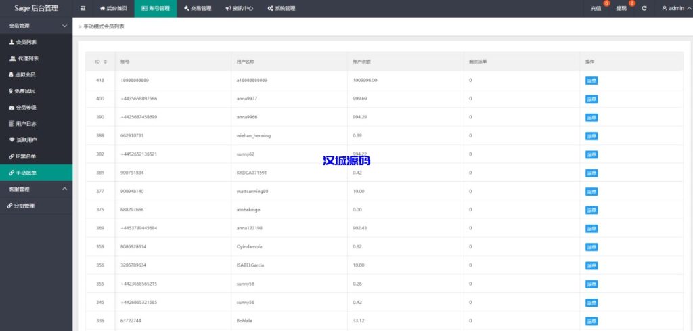Select 虚拟会员 in the sidebar
Screen dimensions: 693x331
point(26,74)
